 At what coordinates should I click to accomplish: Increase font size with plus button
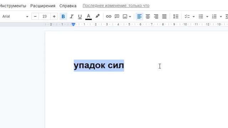(x=54, y=16)
